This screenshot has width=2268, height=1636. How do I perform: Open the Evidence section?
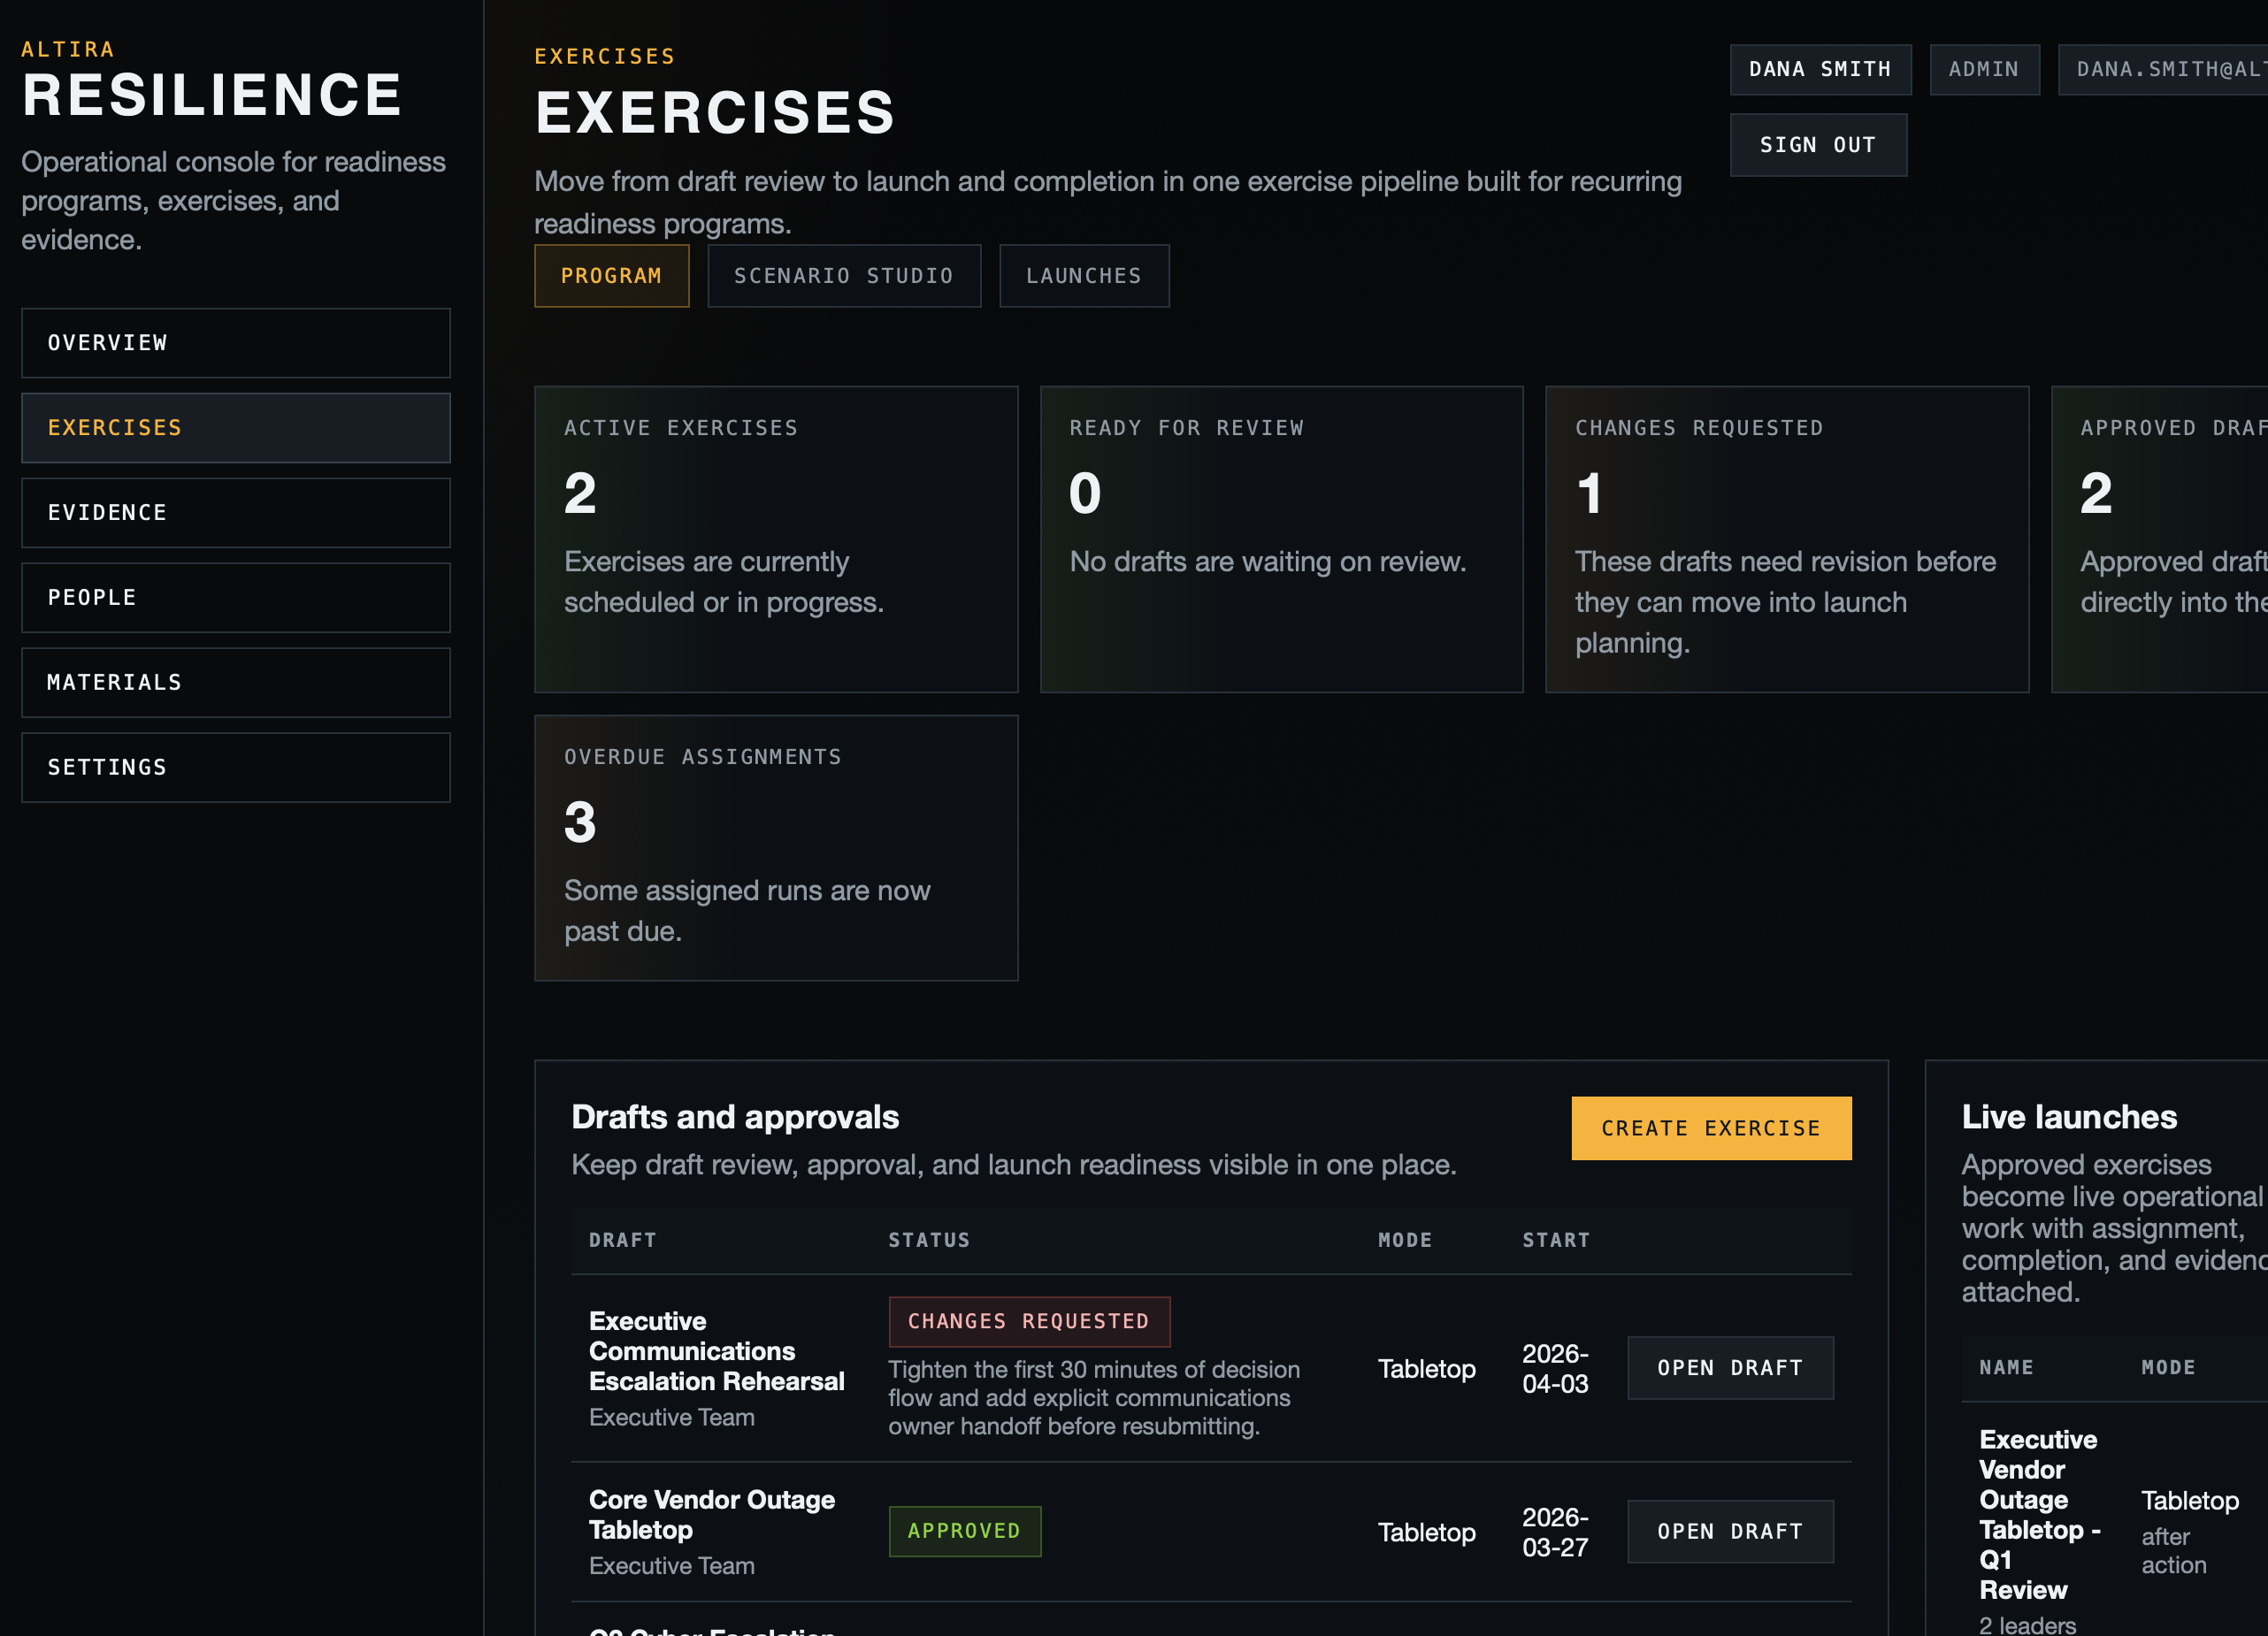pyautogui.click(x=235, y=512)
